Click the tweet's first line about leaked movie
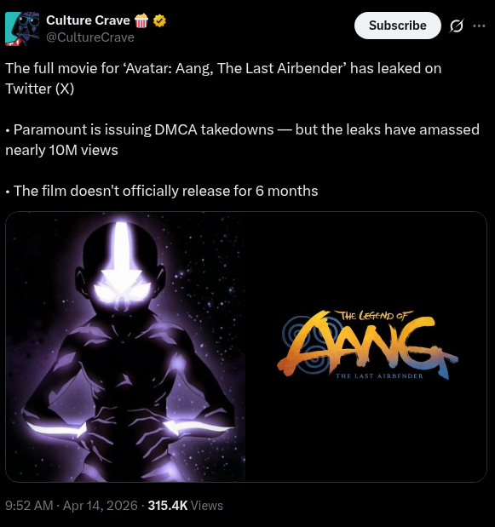The width and height of the screenshot is (495, 527). [x=223, y=68]
